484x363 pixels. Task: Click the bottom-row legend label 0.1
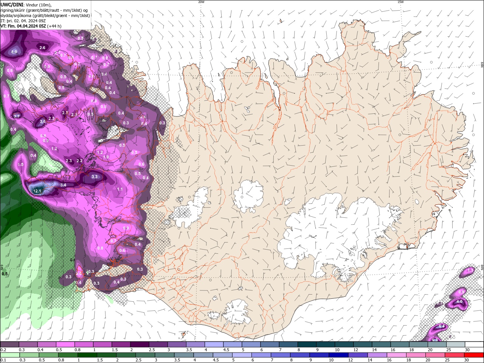[3, 360]
